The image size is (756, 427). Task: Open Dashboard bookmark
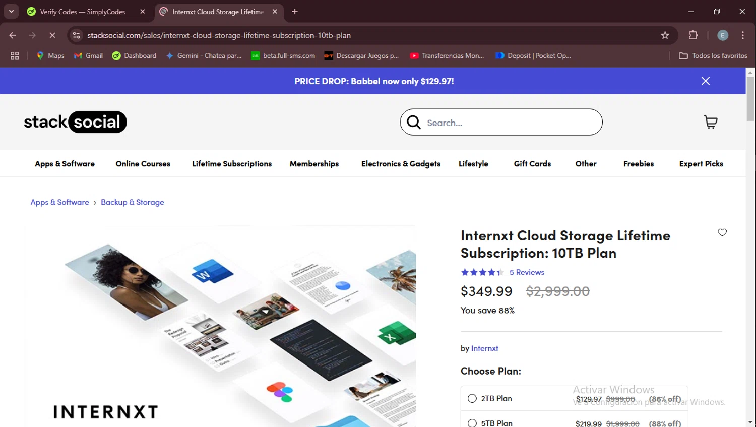tap(134, 56)
